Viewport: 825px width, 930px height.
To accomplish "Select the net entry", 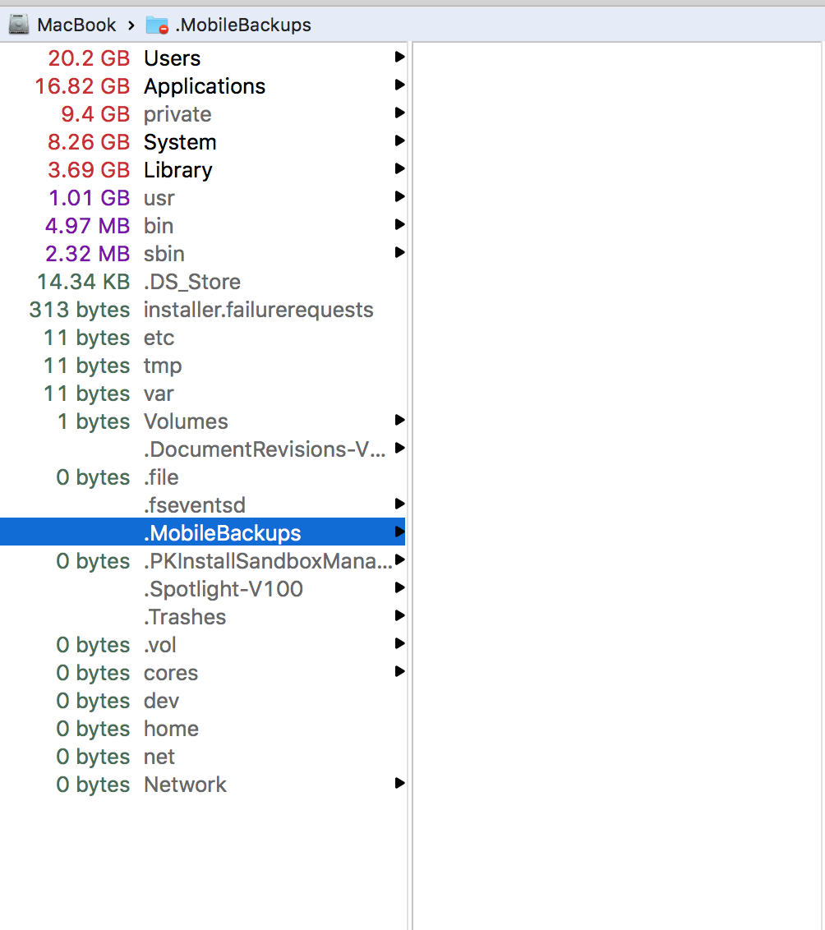I will (203, 756).
